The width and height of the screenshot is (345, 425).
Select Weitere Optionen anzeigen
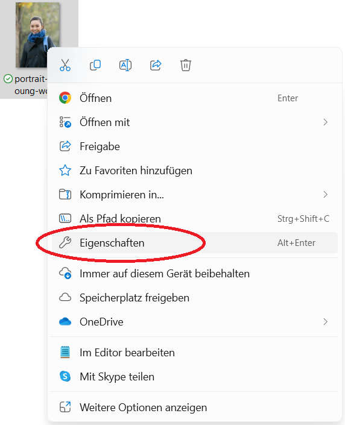pyautogui.click(x=194, y=407)
